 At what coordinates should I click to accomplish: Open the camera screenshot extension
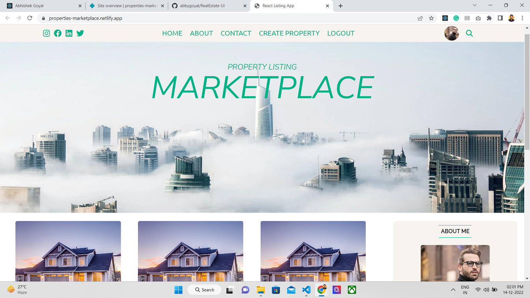478,18
